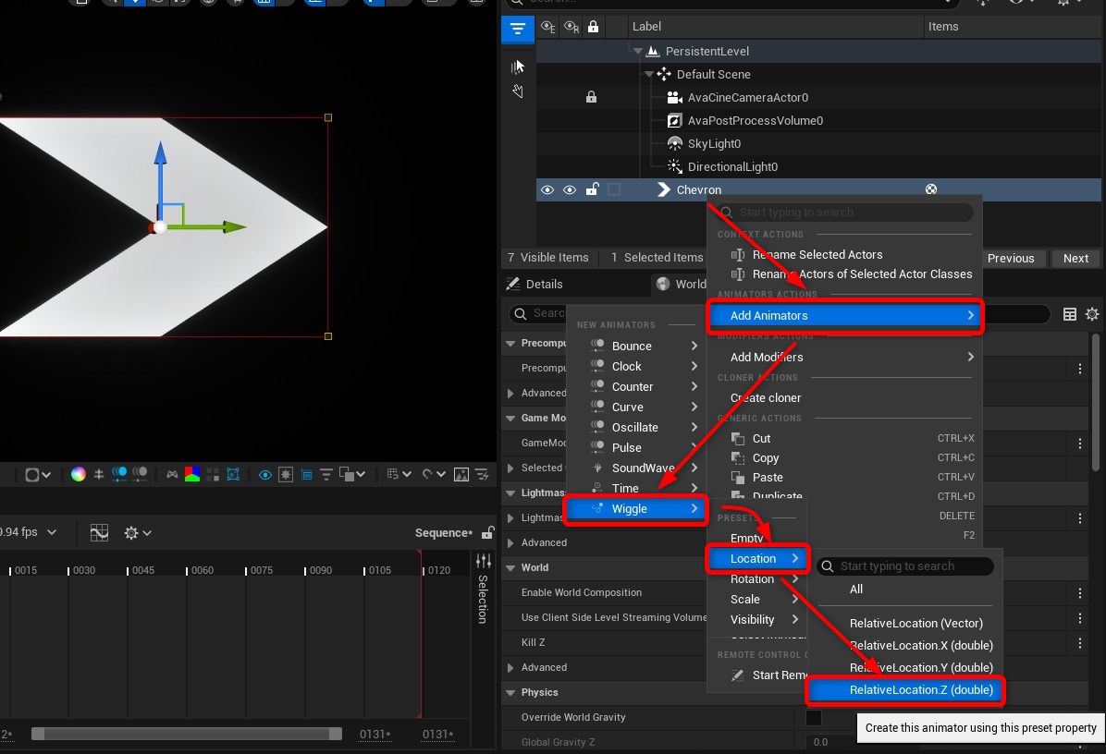Click the Chevron shape icon in outliner
This screenshot has width=1106, height=754.
[663, 189]
